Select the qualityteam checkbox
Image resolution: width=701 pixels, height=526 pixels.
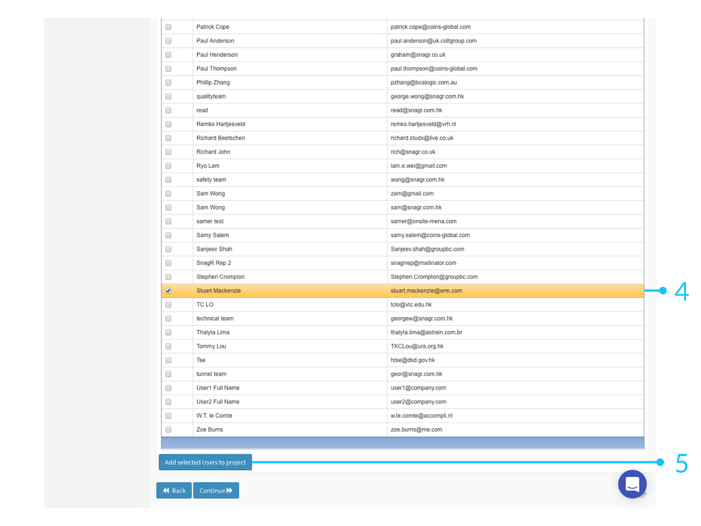coord(168,96)
